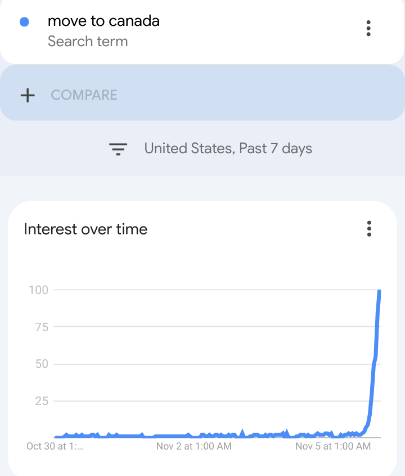Open the three-dot menu for move to canada
Viewport: 405px width, 476px height.
368,28
